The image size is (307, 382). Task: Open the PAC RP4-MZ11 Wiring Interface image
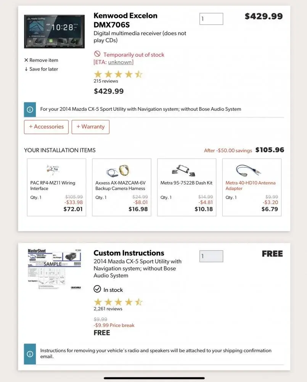tap(53, 170)
